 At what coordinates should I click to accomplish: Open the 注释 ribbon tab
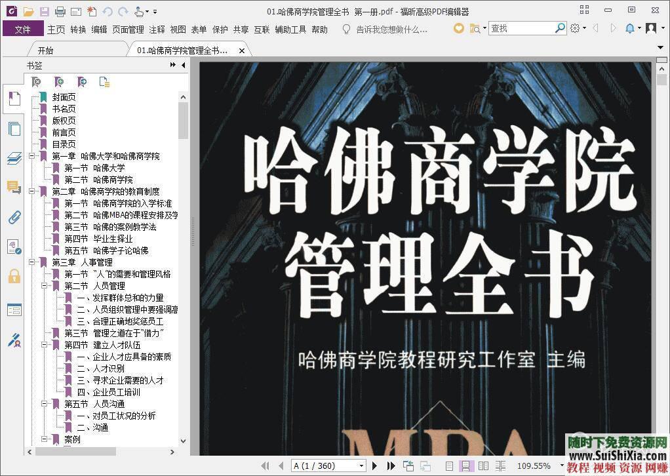point(157,30)
